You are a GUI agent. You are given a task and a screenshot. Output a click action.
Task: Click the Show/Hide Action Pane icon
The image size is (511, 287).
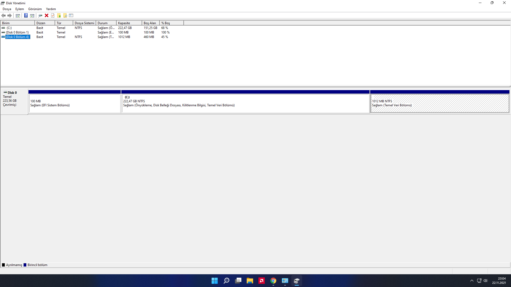pos(32,15)
